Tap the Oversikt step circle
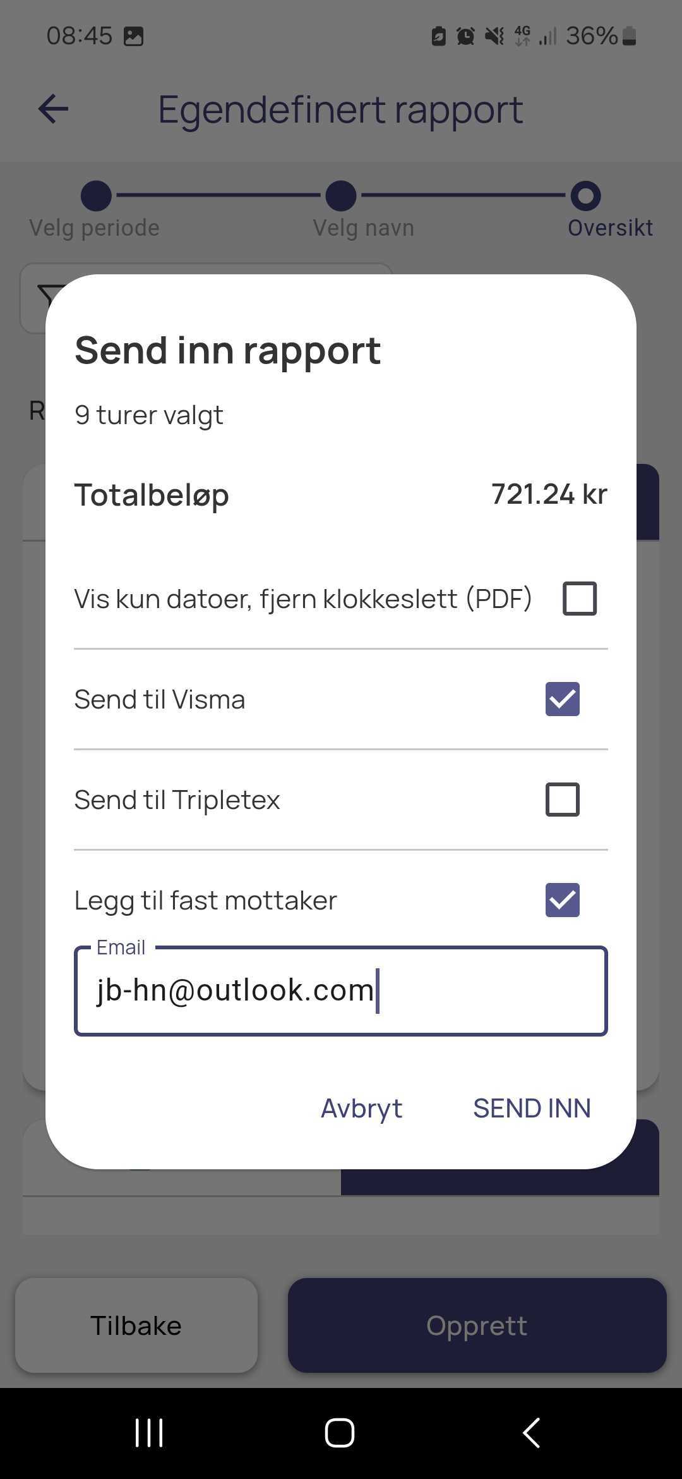The width and height of the screenshot is (682, 1479). coord(586,196)
